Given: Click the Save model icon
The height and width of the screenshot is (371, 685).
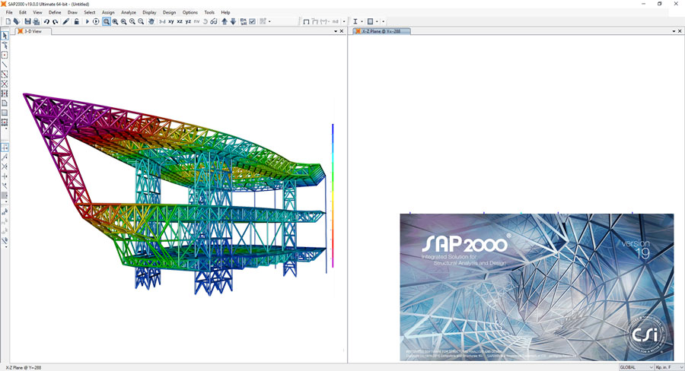Looking at the screenshot, I should point(27,21).
